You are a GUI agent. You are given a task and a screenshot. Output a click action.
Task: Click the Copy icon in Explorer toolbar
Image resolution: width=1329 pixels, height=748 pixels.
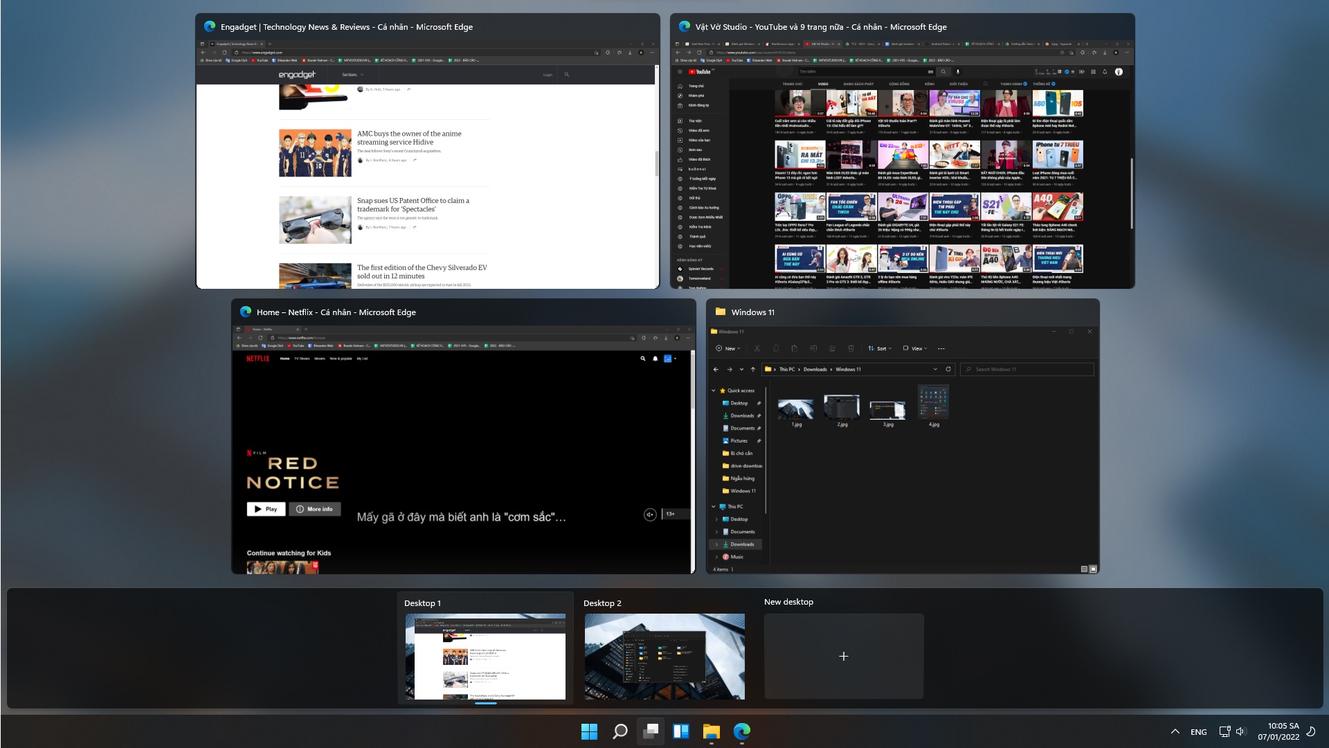pos(776,348)
